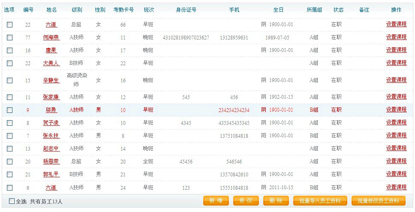The image size is (415, 212).
Task: Check the box for employee 何海燕
Action: [9, 38]
